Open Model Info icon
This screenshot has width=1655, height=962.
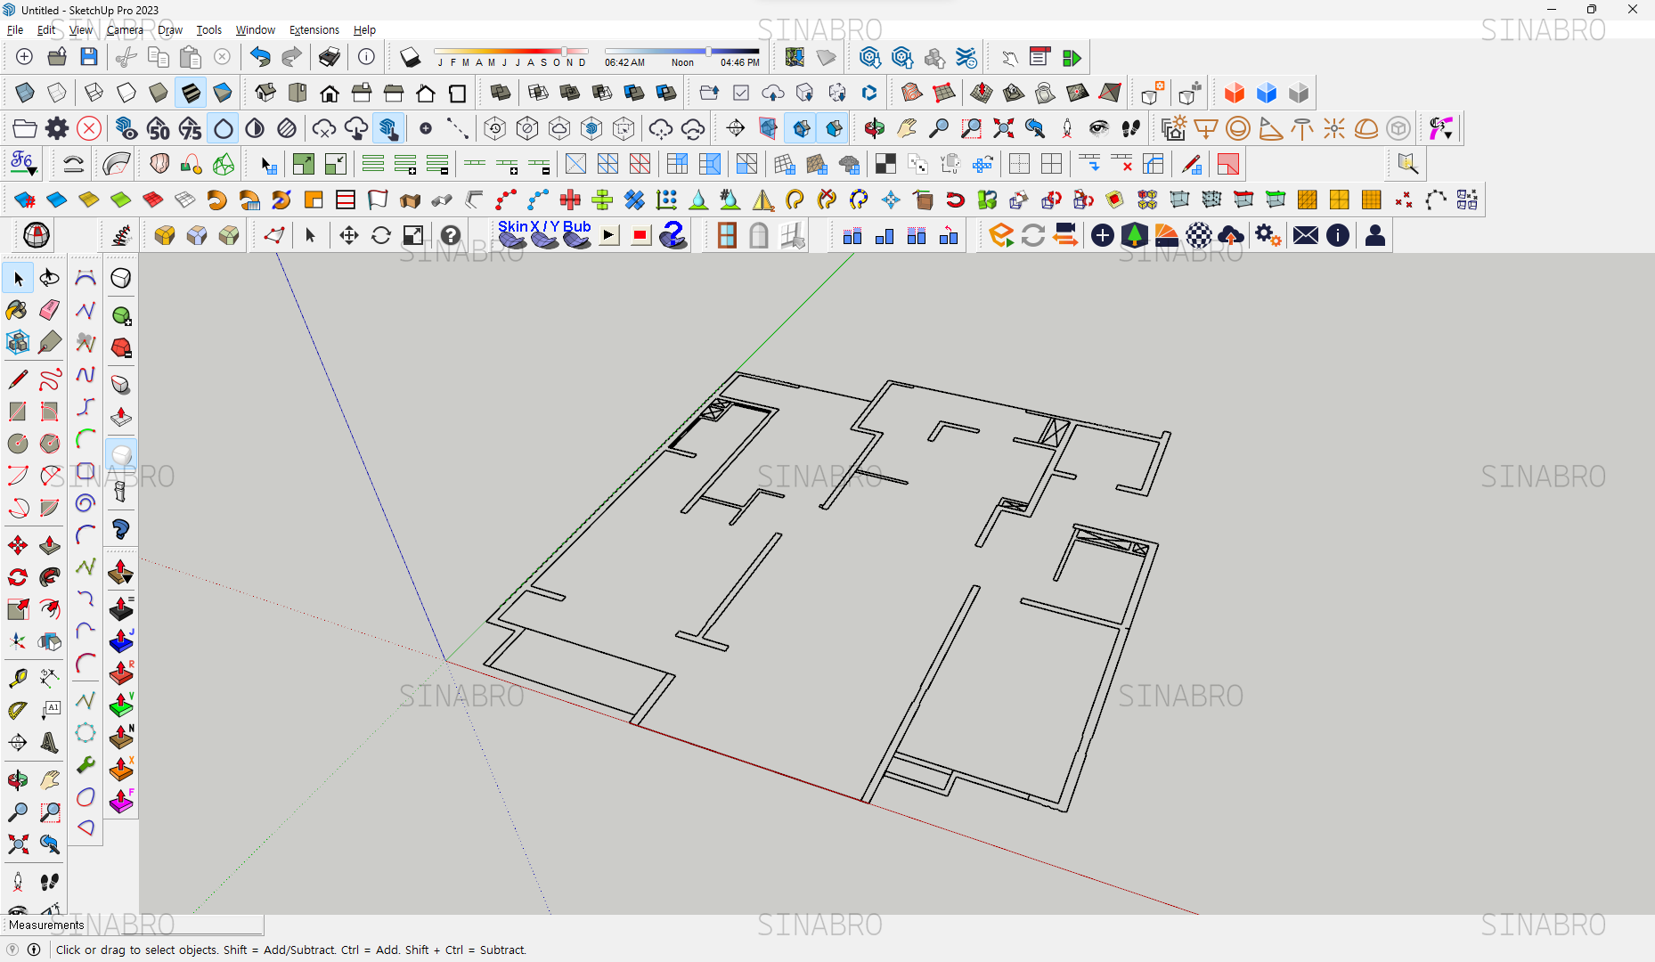pyautogui.click(x=366, y=57)
